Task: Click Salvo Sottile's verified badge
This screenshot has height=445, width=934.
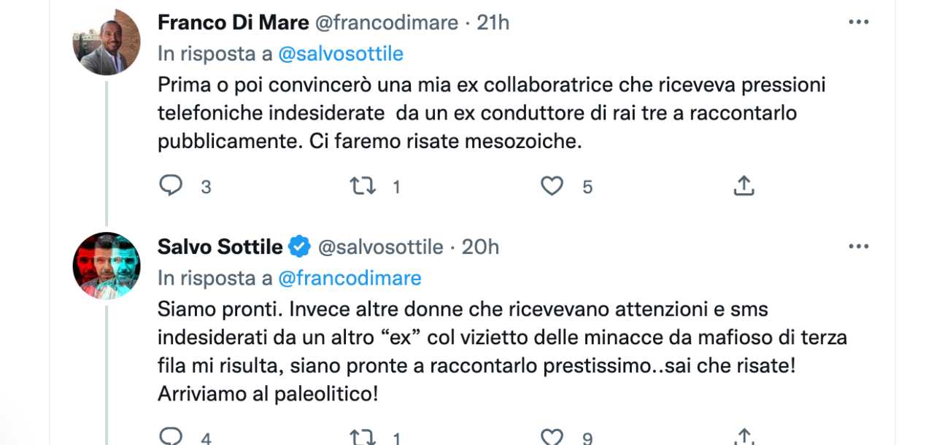Action: [x=299, y=247]
